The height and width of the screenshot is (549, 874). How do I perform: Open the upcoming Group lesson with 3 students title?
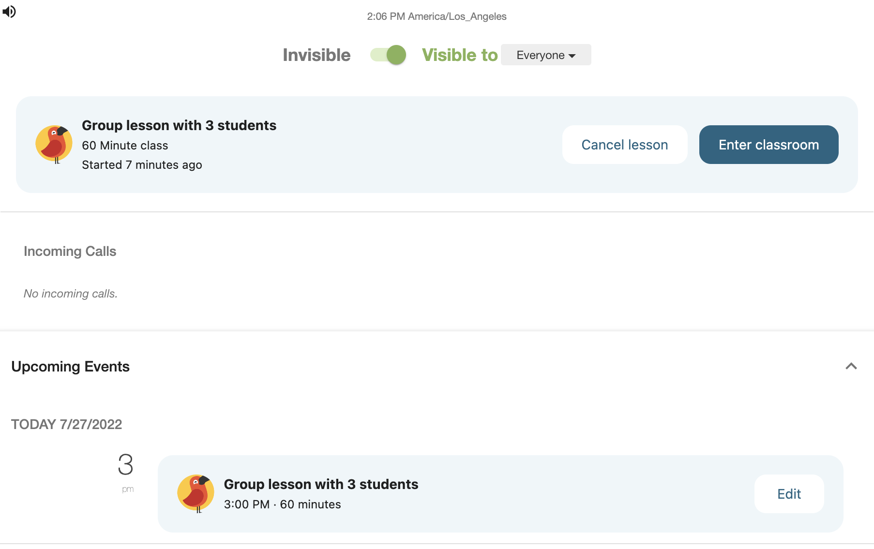(321, 484)
